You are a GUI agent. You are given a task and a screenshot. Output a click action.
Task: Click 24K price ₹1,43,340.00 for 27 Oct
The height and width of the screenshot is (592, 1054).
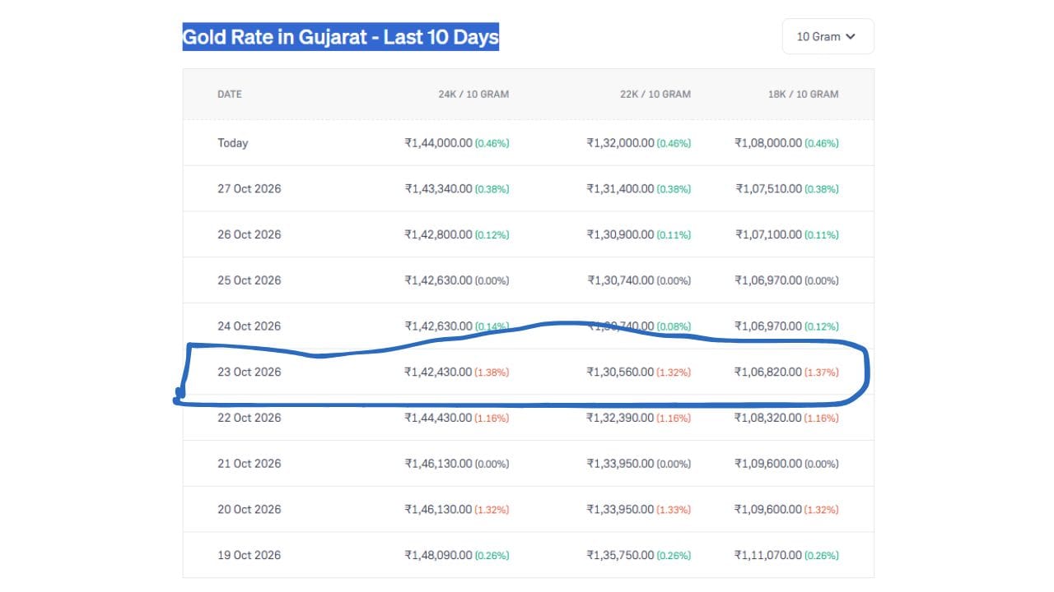tap(438, 189)
